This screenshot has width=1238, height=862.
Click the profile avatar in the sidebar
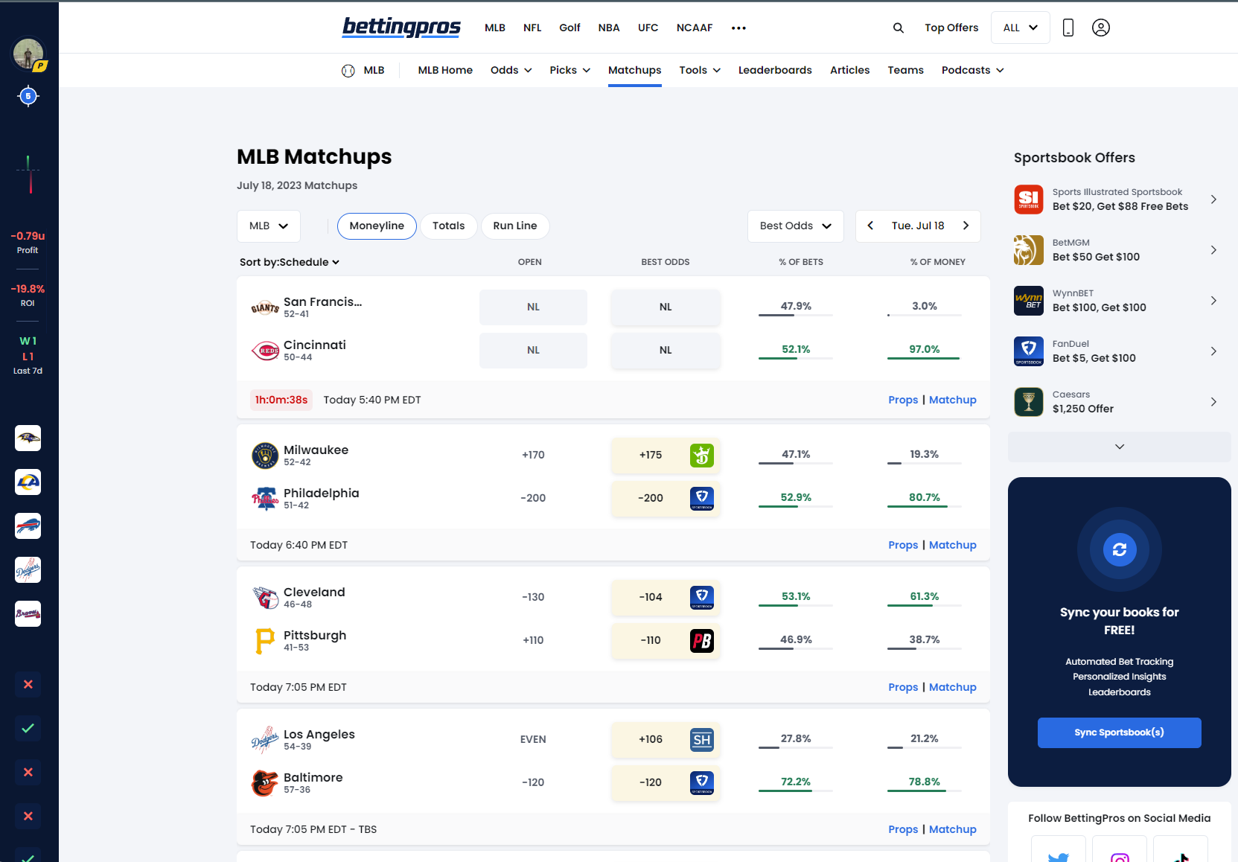click(x=28, y=54)
